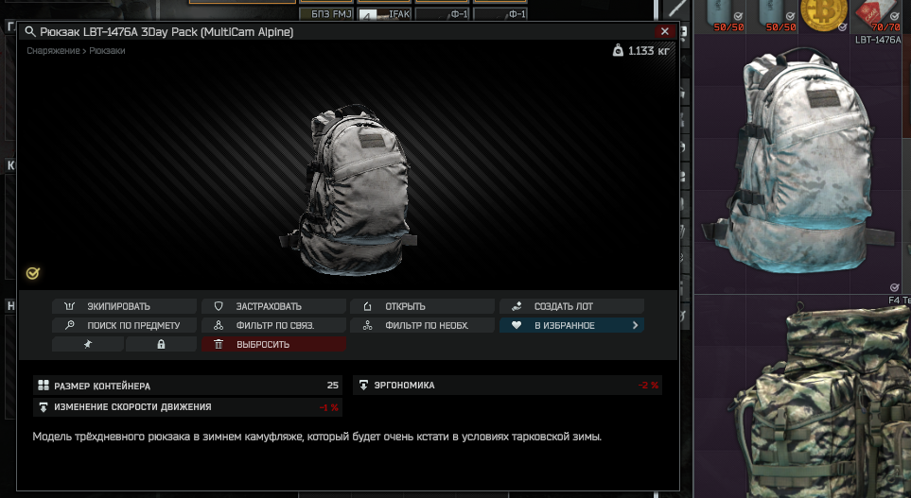Click the magnifier icon in the item window title
Image resolution: width=911 pixels, height=498 pixels.
tap(30, 31)
